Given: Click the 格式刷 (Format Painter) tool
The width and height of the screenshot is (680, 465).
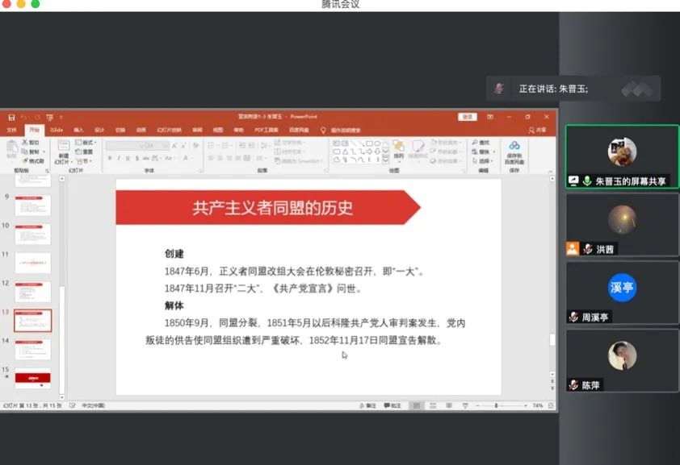Looking at the screenshot, I should click(x=33, y=160).
